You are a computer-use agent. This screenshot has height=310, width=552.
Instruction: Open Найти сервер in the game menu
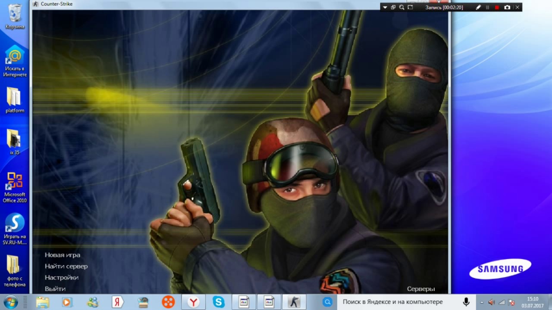coord(66,266)
